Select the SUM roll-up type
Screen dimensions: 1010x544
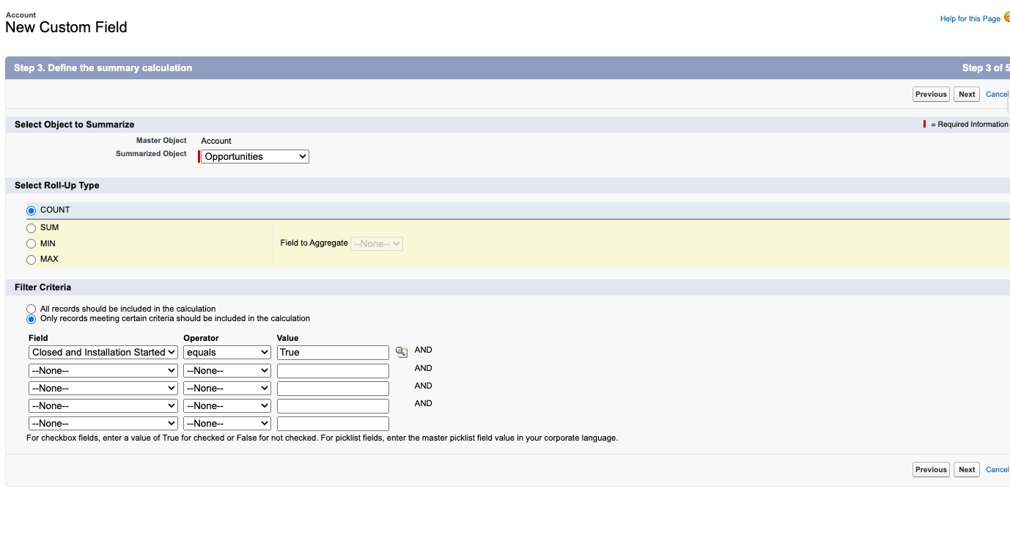coord(31,228)
